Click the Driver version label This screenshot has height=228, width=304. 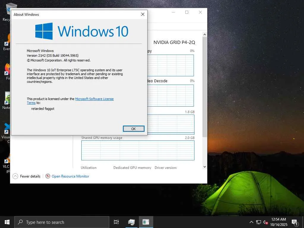pyautogui.click(x=166, y=168)
